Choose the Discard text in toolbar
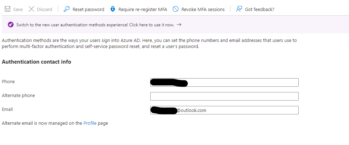This screenshot has width=349, height=145. coord(44,10)
